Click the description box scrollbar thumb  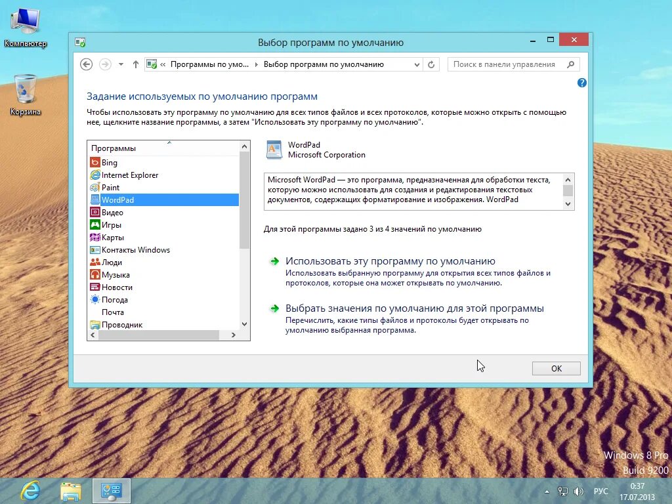point(568,190)
